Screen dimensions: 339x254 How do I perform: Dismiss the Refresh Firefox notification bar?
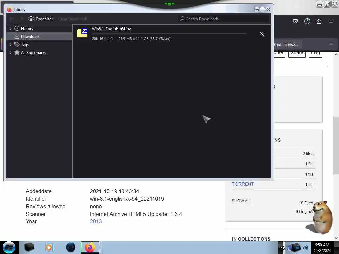coord(331,44)
